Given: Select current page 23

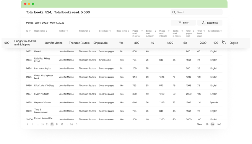Looking at the screenshot, I should [52, 124].
